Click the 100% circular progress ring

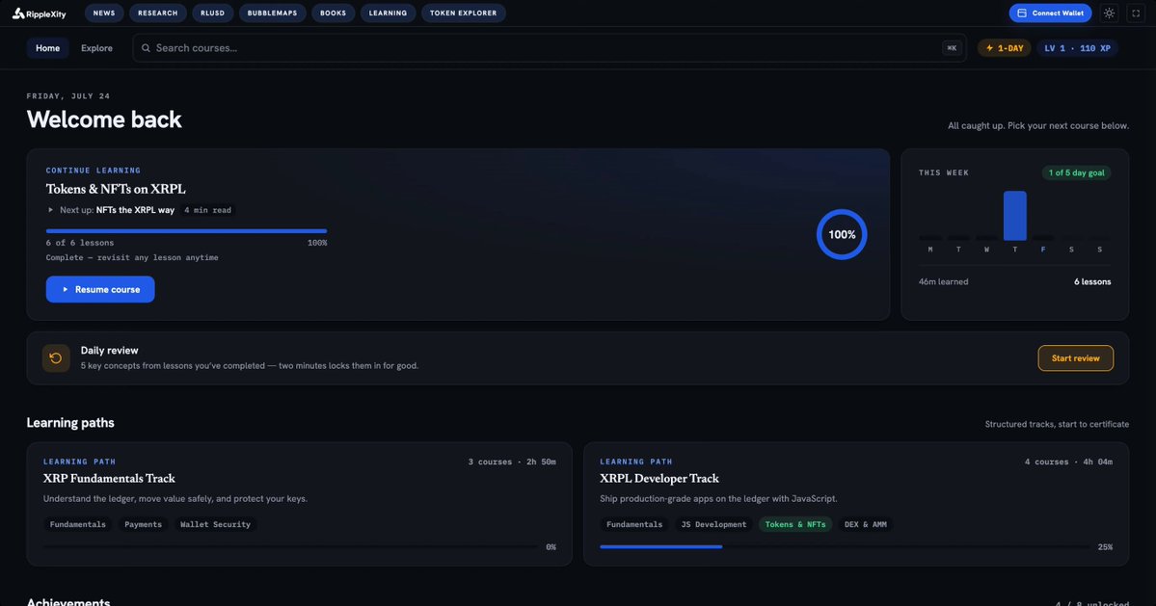pyautogui.click(x=841, y=234)
